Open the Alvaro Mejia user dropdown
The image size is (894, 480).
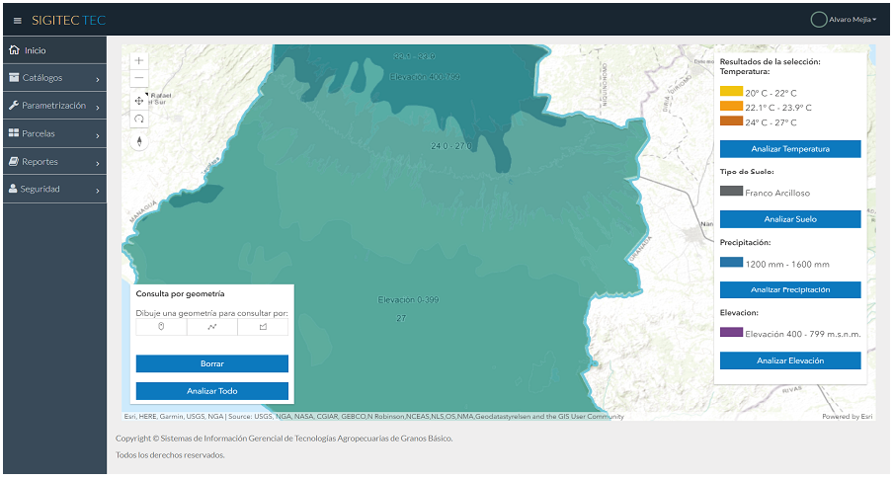[x=843, y=20]
